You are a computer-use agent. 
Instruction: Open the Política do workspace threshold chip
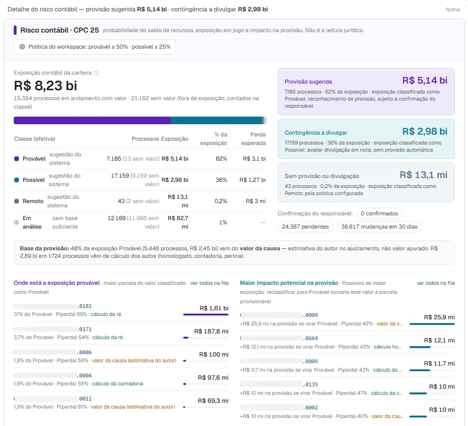click(95, 47)
